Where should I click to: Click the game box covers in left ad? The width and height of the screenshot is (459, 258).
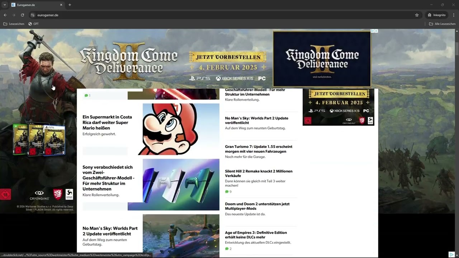[x=39, y=139]
